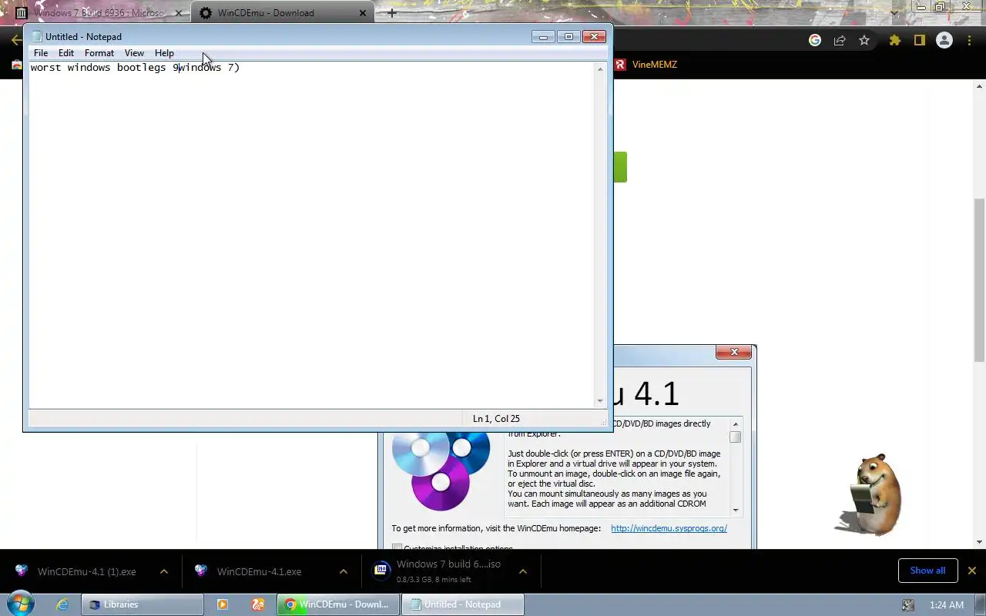
Task: Open a new Chrome tab
Action: [391, 13]
